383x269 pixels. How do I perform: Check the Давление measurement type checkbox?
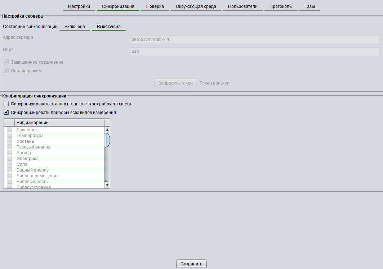click(x=9, y=130)
